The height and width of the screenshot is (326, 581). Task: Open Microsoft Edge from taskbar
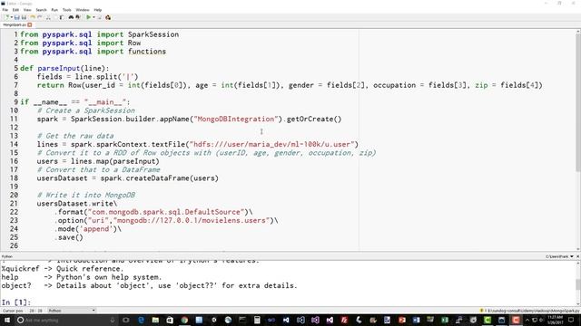(x=141, y=320)
